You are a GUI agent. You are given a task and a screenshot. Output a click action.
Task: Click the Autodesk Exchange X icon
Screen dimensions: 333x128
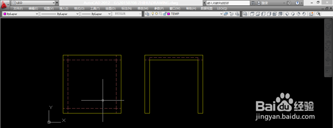289,3
